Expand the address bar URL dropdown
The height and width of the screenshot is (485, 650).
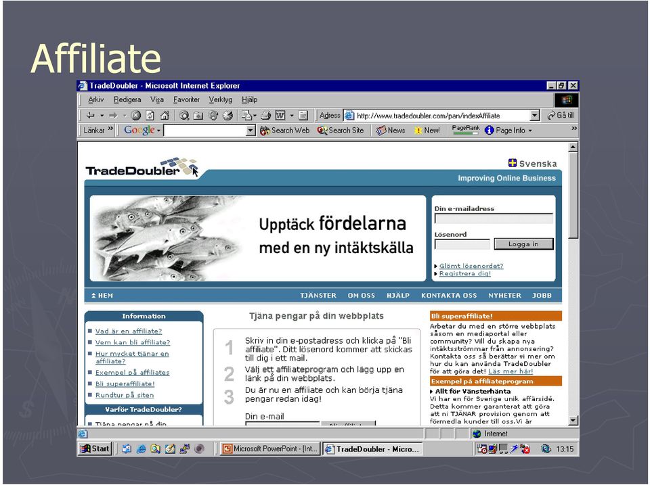coord(535,116)
